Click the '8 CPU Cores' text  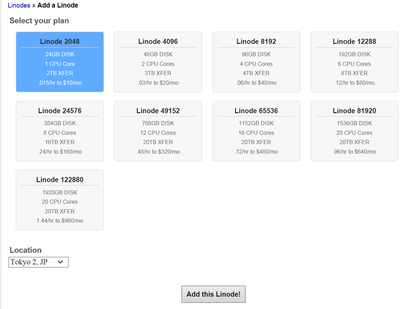(x=60, y=133)
